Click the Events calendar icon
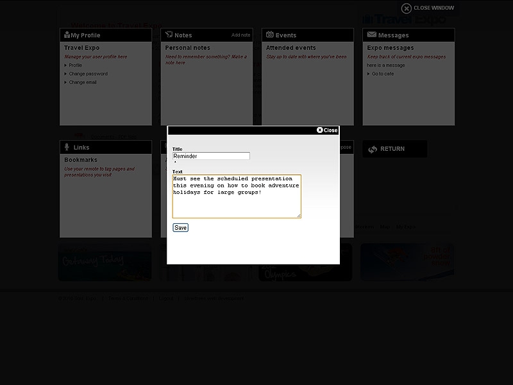 (x=270, y=35)
